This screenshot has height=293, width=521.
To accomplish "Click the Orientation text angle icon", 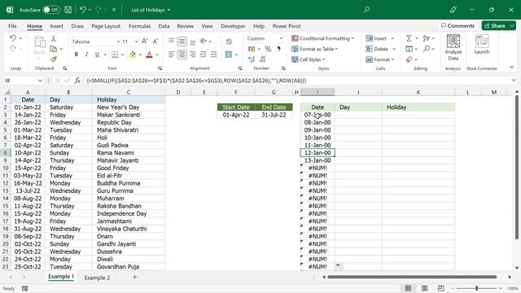I will pos(204,42).
